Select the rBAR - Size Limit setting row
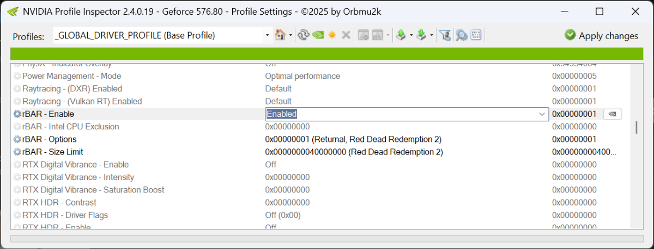The width and height of the screenshot is (654, 249). [x=52, y=152]
